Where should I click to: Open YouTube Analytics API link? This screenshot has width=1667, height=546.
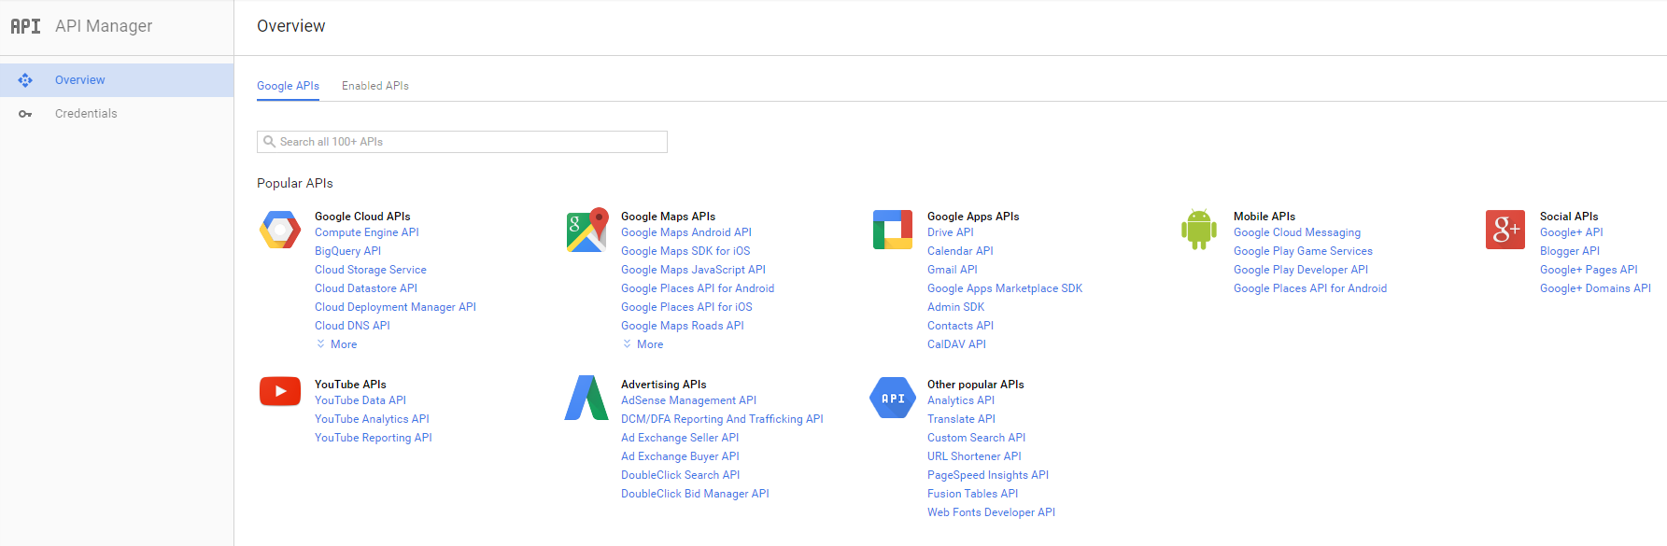click(x=373, y=419)
